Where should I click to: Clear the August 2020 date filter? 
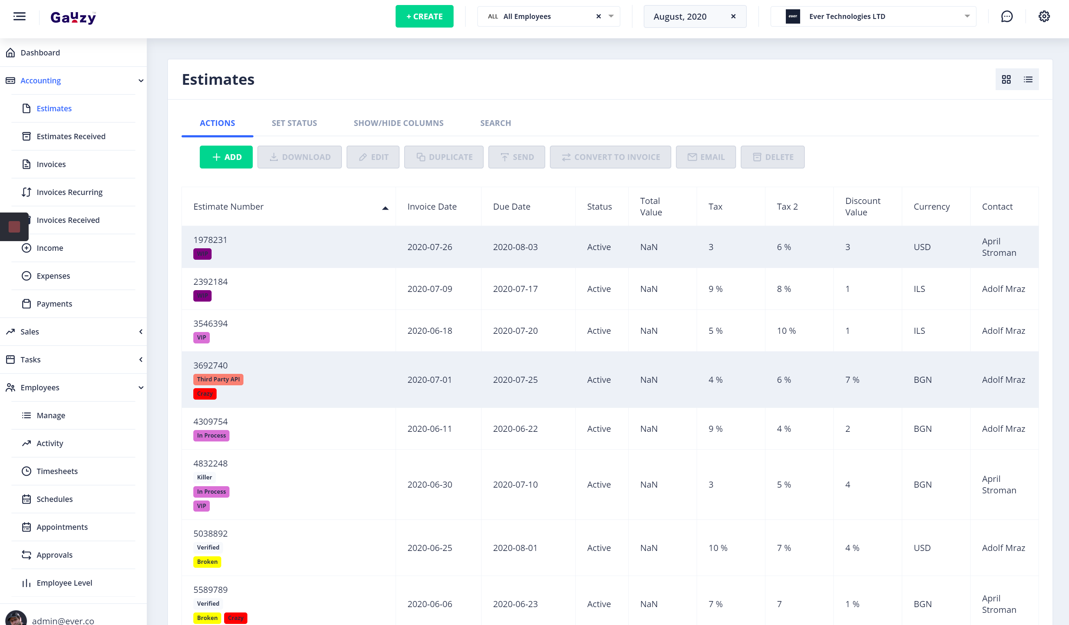[733, 16]
